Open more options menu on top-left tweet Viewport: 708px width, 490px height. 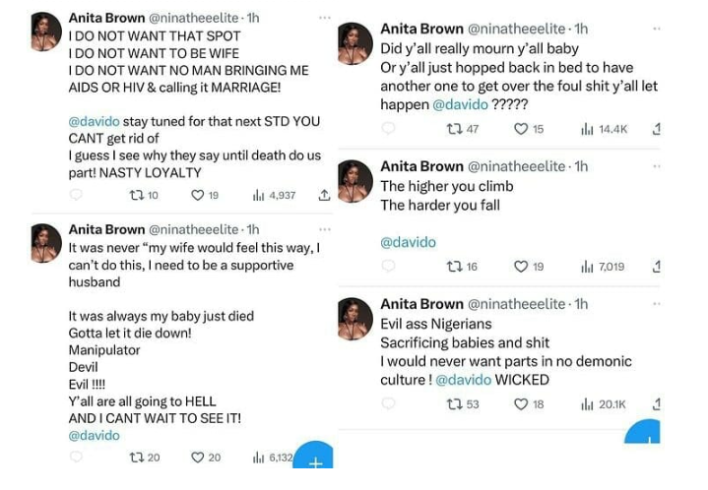[324, 19]
